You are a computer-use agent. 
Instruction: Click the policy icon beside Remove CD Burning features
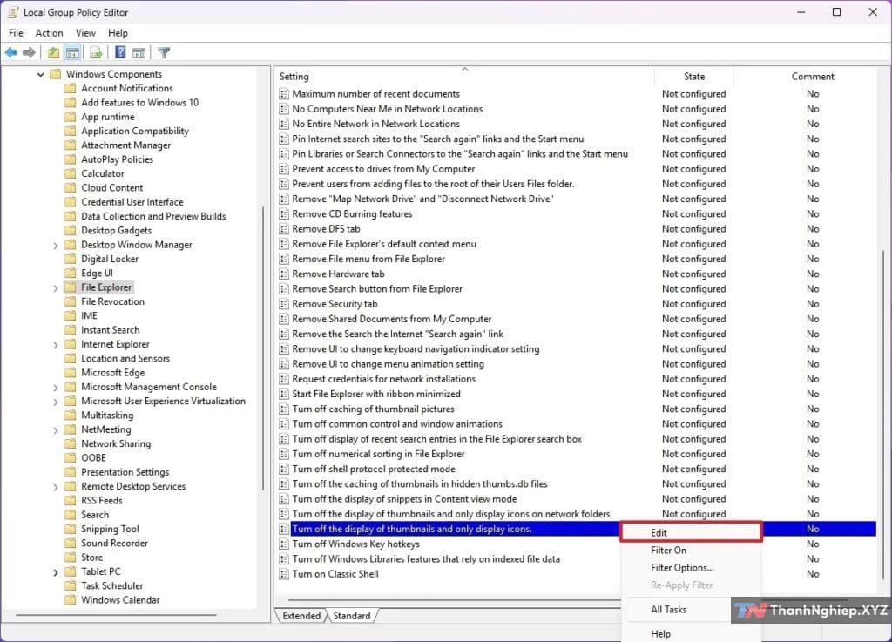click(x=284, y=213)
